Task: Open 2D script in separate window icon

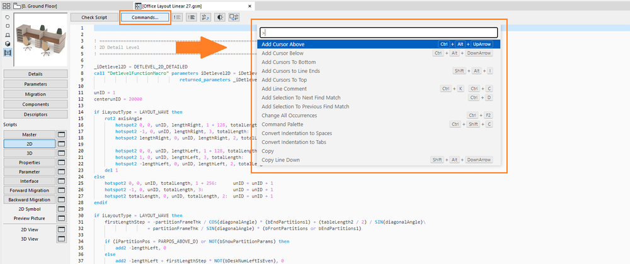Action: (x=62, y=144)
